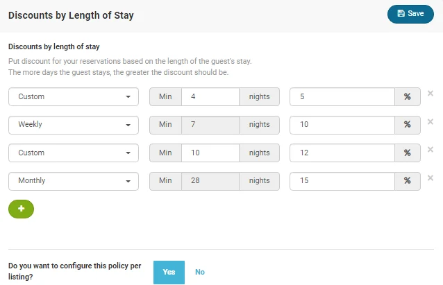Screen dimensions: 443x285
Task: Open the second Custom type dropdown
Action: pos(74,153)
